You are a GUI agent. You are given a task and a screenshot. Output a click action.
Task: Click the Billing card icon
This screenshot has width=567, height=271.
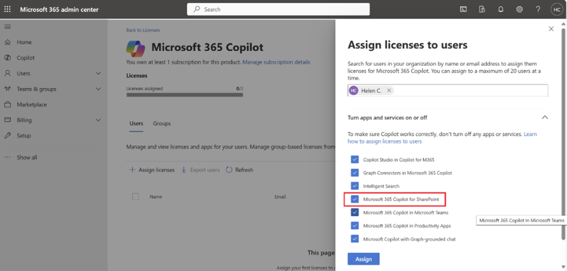(7, 120)
